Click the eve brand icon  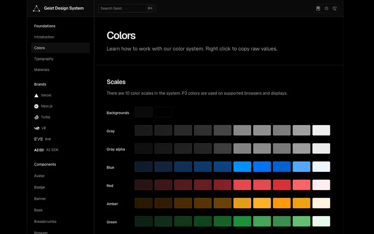(x=38, y=139)
